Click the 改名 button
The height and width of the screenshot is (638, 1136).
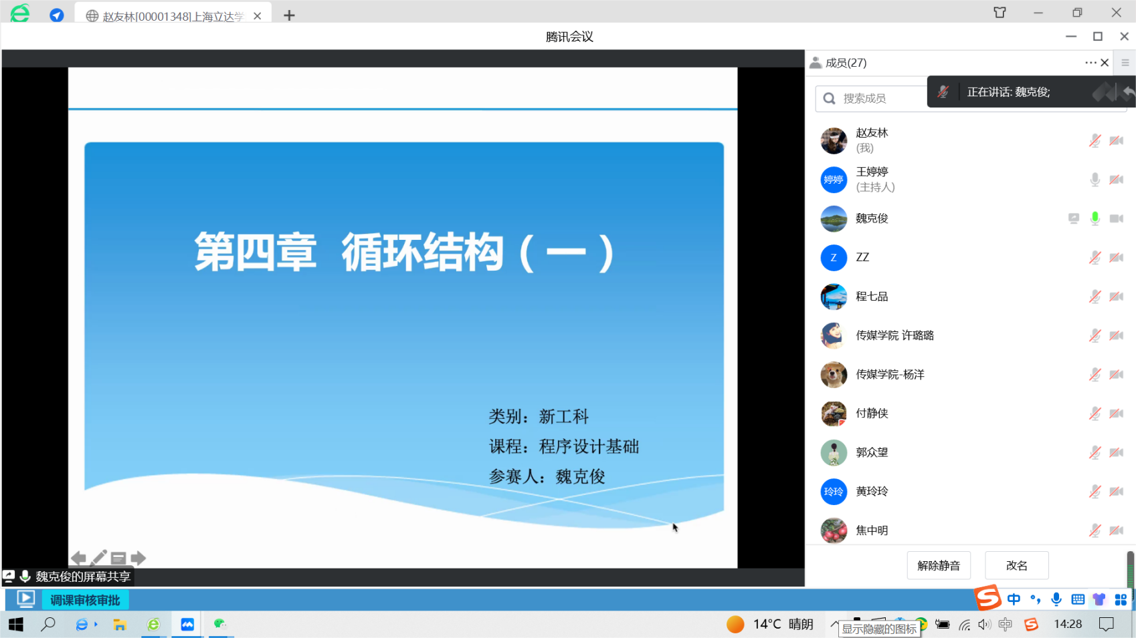pos(1016,566)
